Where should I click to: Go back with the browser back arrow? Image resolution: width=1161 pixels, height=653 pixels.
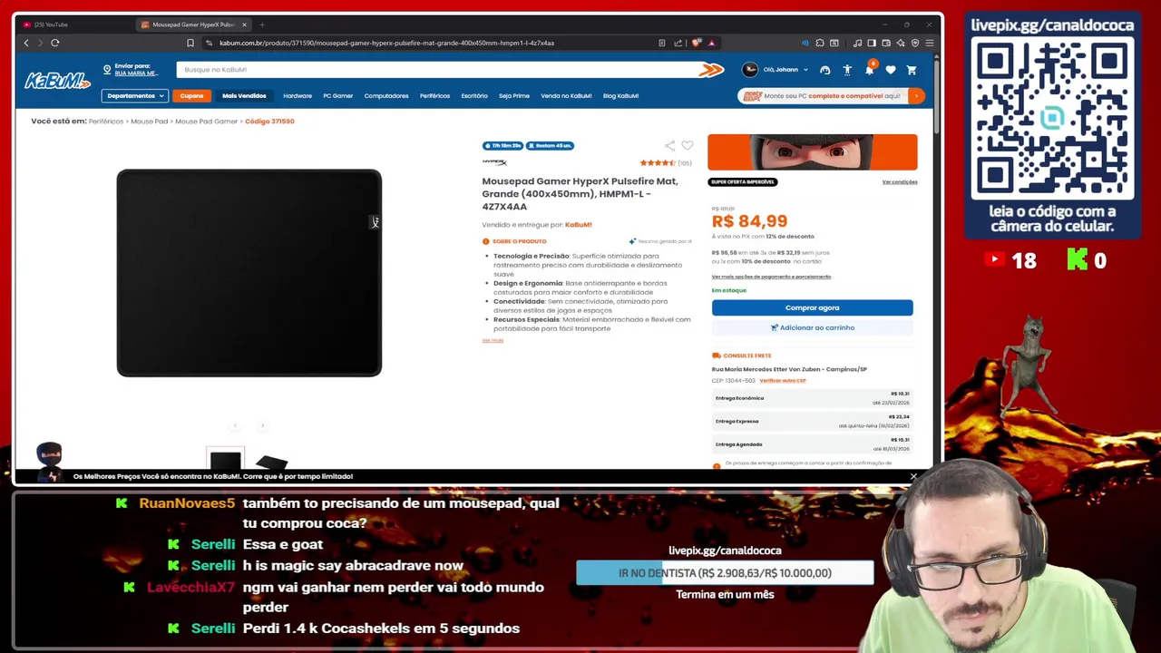(26, 43)
